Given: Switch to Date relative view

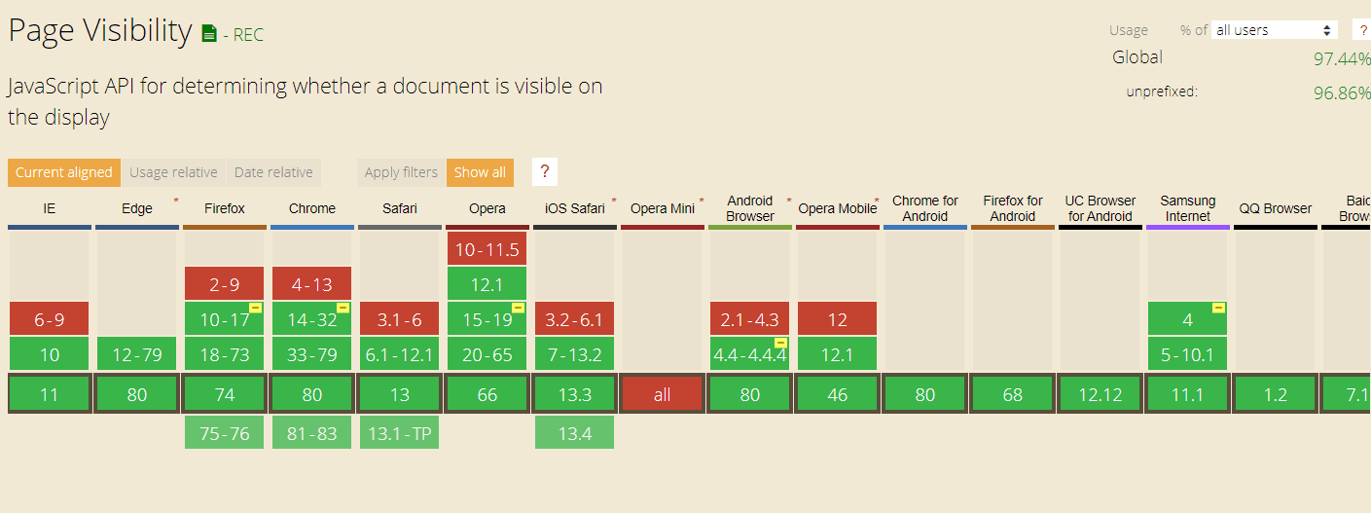Looking at the screenshot, I should 273,172.
